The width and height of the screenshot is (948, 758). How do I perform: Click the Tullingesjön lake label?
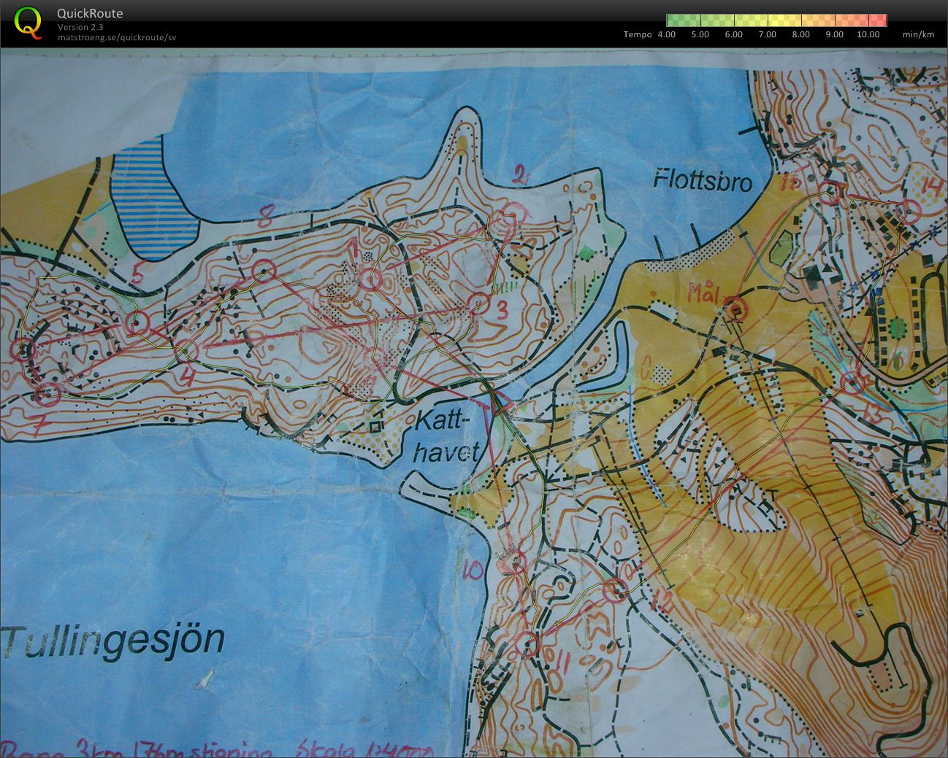[113, 642]
